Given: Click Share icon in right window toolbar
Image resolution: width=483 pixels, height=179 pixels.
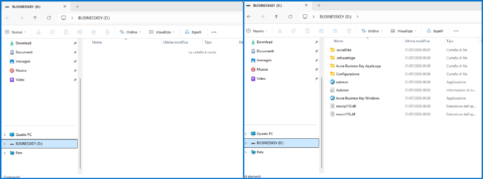Looking at the screenshot, I should [x=335, y=31].
